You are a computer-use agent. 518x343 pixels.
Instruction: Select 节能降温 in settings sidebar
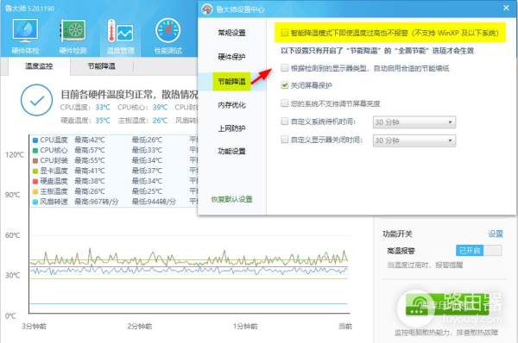point(231,81)
